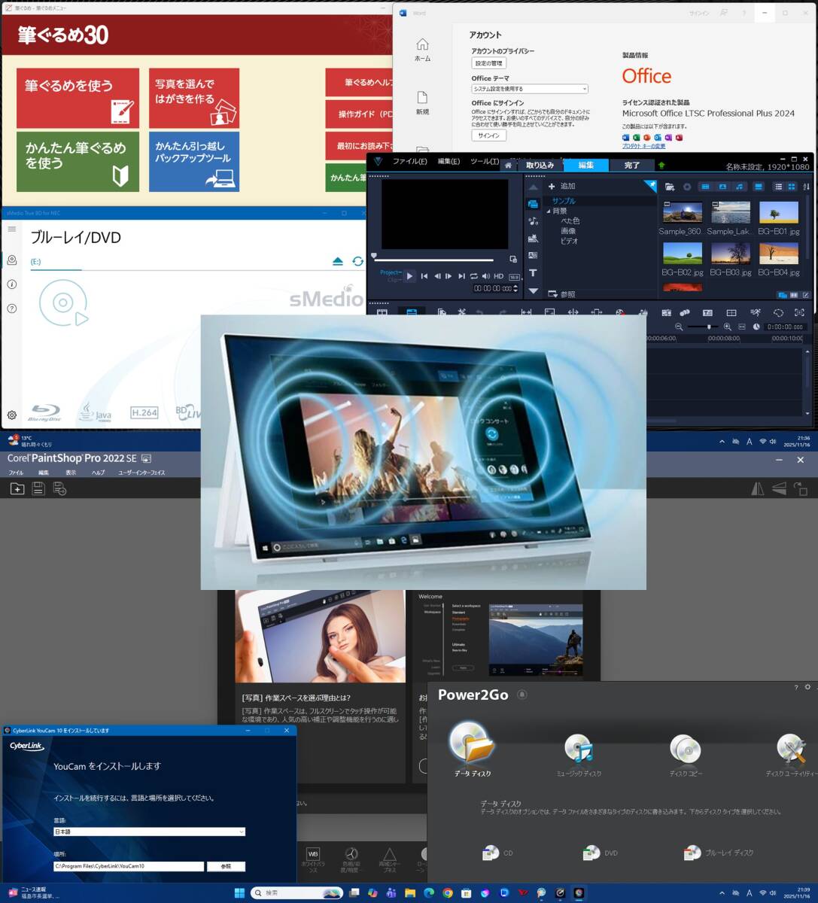Select データ ディスク in Power2Go
This screenshot has height=903, width=818.
(472, 749)
